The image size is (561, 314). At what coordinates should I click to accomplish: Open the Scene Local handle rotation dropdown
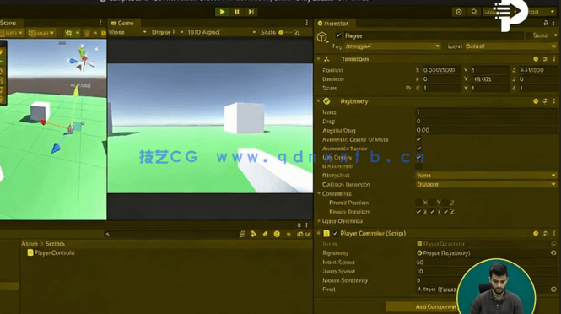click(41, 33)
